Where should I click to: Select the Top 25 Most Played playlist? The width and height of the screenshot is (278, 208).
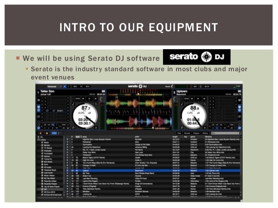[x=51, y=186]
